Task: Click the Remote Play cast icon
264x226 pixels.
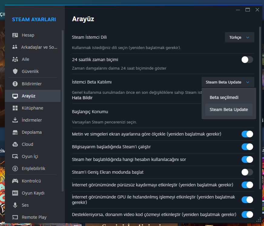Action: pos(15,217)
